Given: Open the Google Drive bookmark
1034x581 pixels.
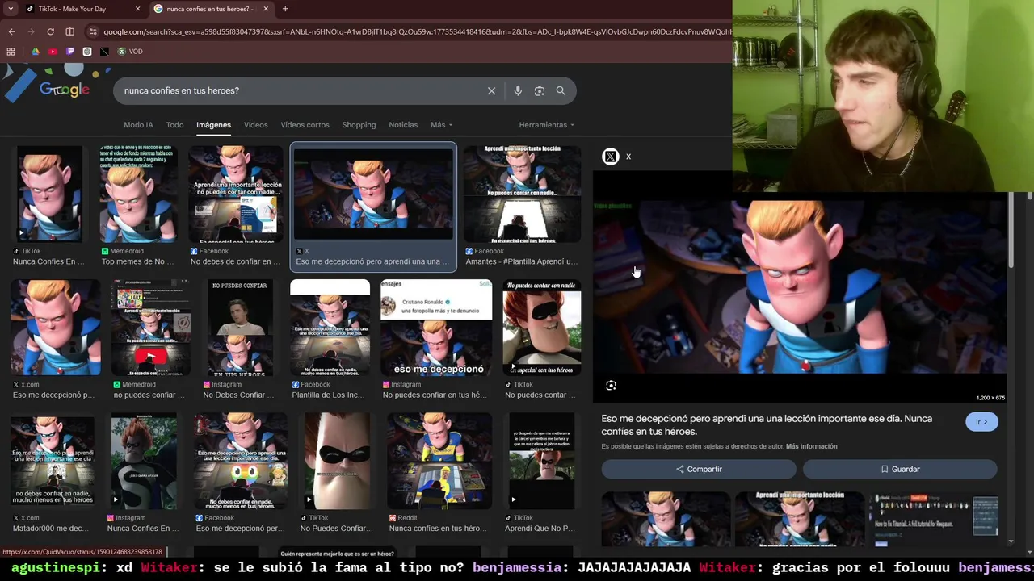Looking at the screenshot, I should coord(36,52).
